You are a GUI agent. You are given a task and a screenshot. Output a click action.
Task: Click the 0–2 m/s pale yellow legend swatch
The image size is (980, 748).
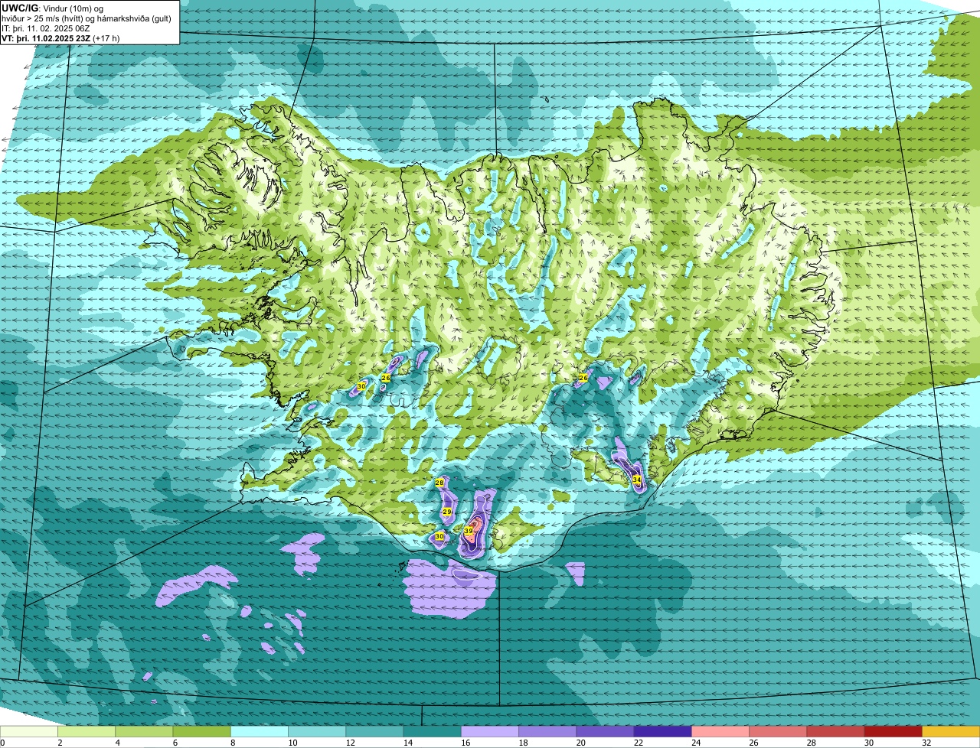tap(29, 732)
